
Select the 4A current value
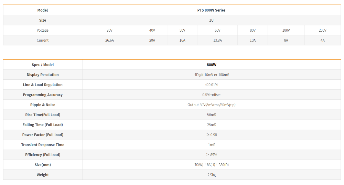(x=322, y=40)
